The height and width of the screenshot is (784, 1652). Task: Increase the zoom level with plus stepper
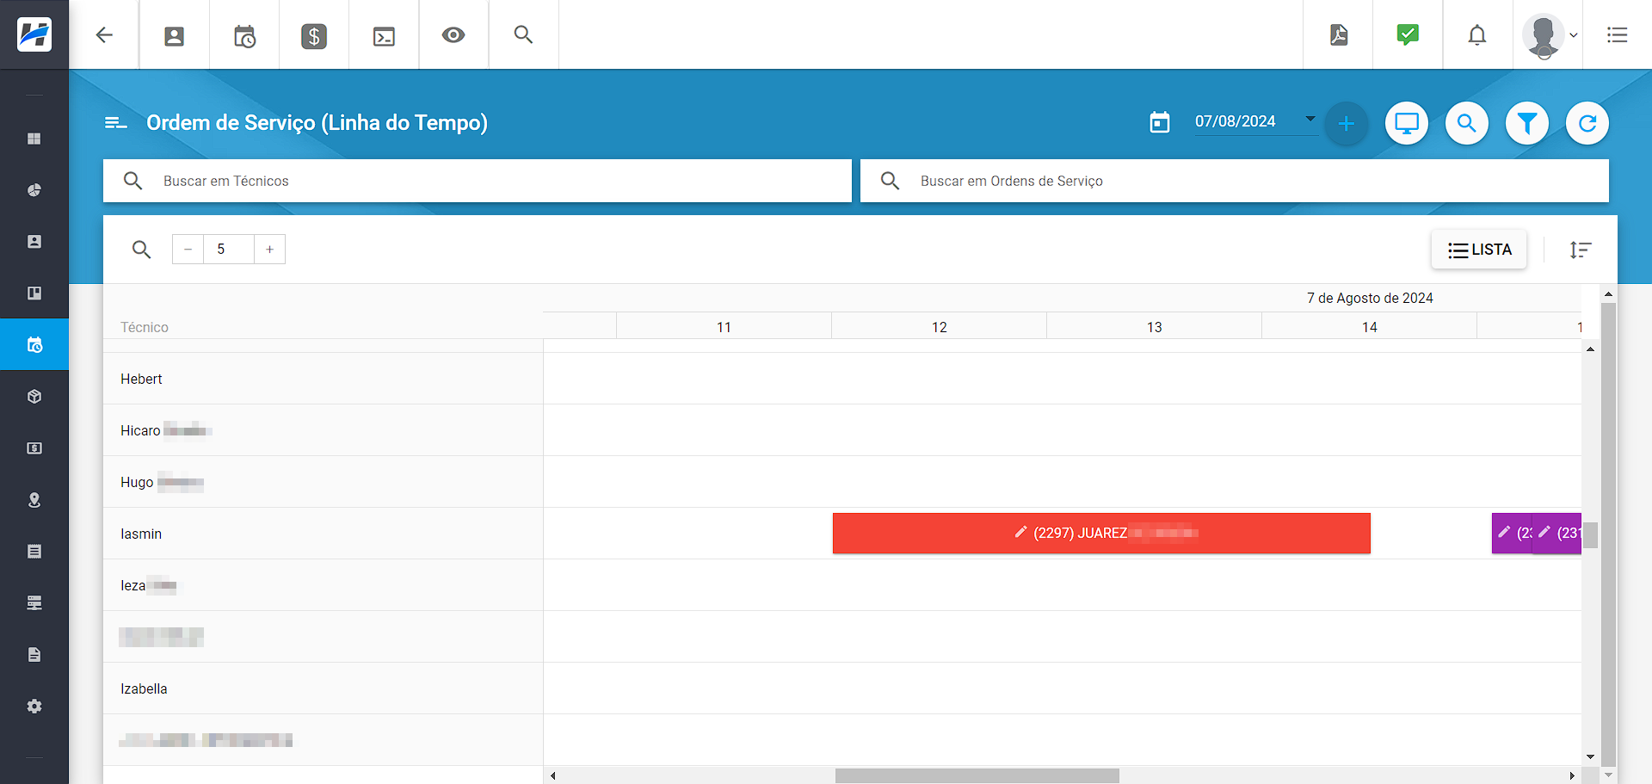coord(269,250)
